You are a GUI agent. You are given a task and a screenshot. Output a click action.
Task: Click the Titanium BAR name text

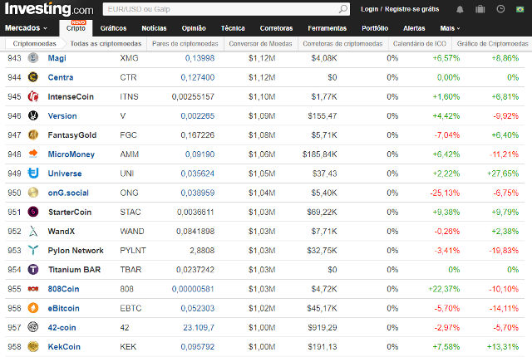click(x=74, y=270)
